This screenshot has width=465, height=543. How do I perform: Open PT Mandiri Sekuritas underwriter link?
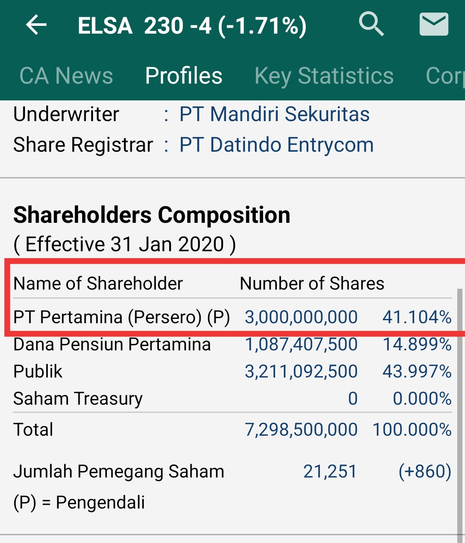[274, 114]
